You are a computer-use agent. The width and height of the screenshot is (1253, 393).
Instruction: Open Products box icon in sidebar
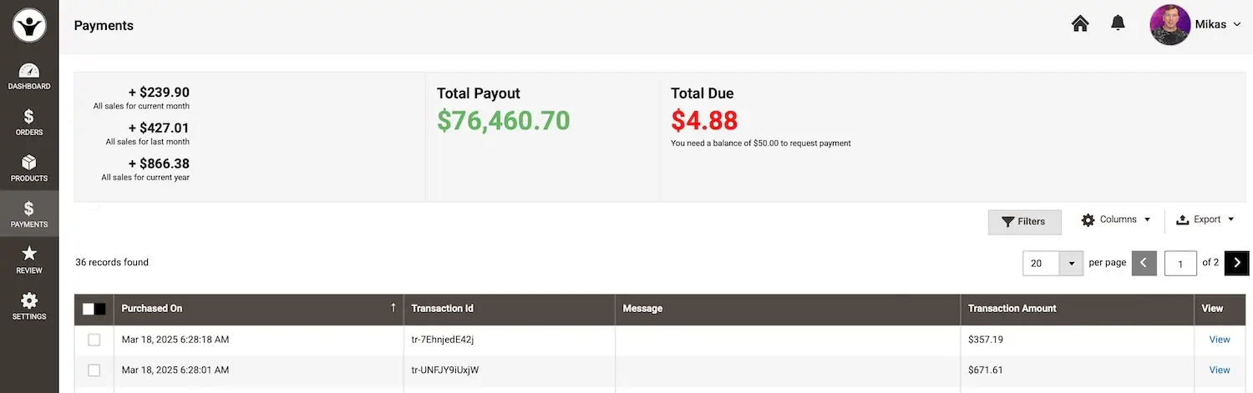pos(29,169)
